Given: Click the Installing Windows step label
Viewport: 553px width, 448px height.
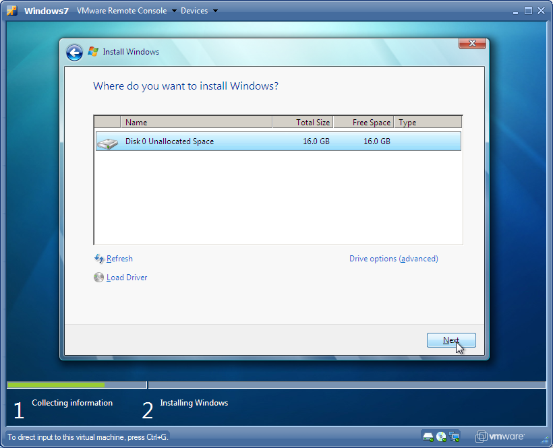Looking at the screenshot, I should click(194, 403).
